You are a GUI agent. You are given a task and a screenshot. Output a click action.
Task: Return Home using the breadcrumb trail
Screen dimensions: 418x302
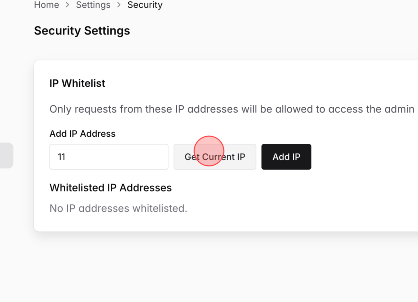46,5
